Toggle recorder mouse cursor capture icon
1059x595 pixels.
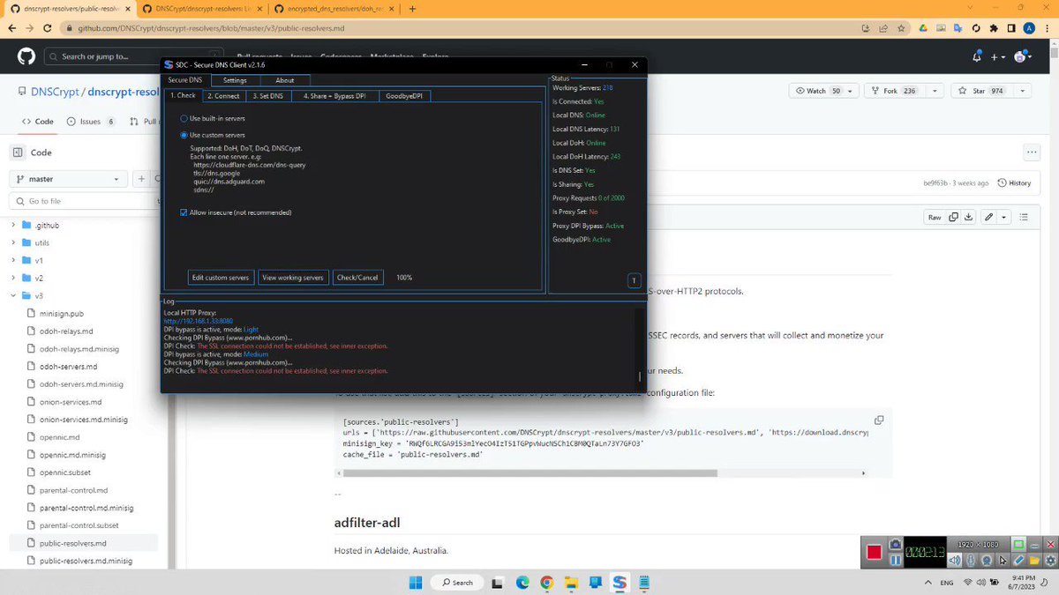[1003, 560]
